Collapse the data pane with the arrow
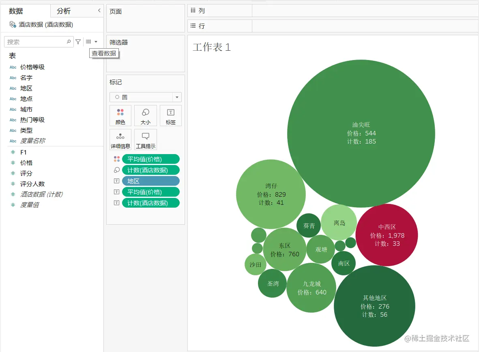The height and width of the screenshot is (352, 479). [99, 11]
